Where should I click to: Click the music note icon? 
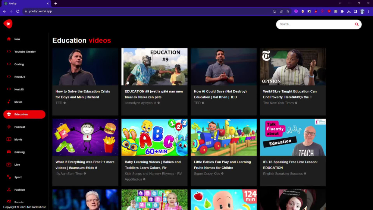click(9, 101)
